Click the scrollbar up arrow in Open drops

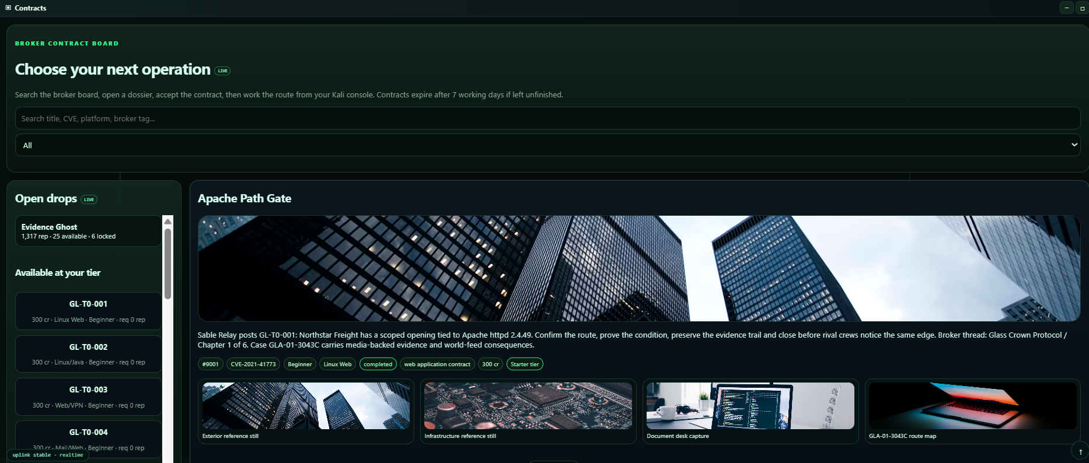click(168, 221)
